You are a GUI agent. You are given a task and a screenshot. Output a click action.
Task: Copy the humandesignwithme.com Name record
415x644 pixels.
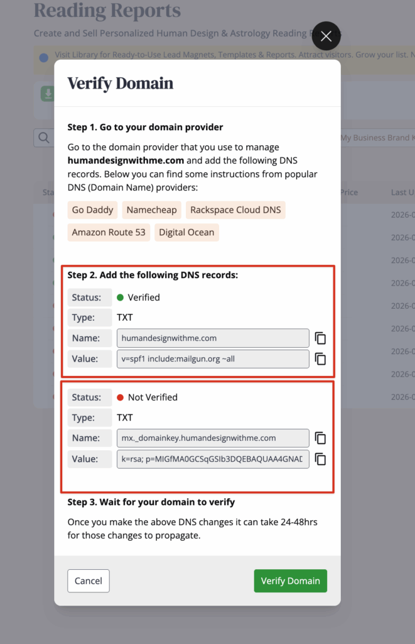pyautogui.click(x=320, y=338)
